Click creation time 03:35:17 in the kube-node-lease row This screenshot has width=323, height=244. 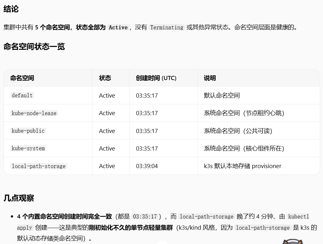coord(147,113)
